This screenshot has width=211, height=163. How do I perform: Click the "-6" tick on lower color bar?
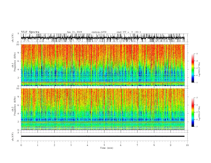(197, 119)
